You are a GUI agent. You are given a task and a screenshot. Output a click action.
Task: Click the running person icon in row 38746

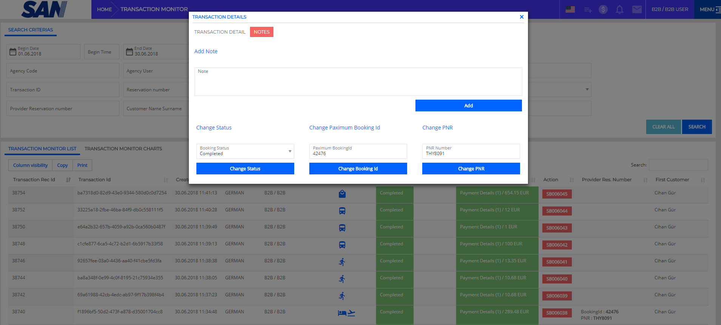[x=342, y=262]
